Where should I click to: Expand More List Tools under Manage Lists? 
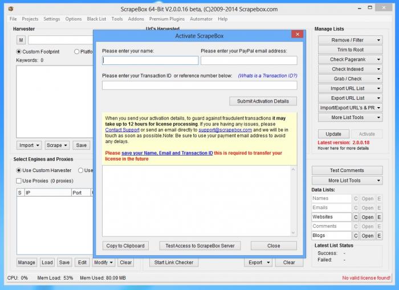pos(350,117)
